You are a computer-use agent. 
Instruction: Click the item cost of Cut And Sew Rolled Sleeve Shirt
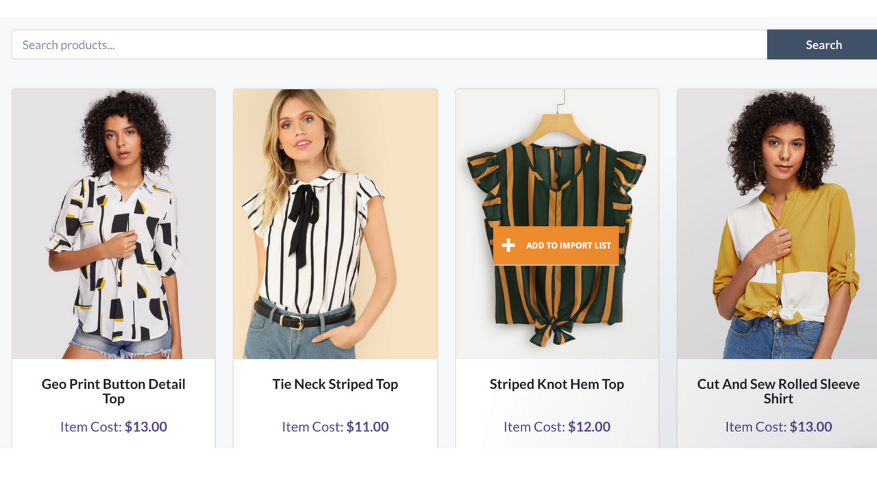point(778,426)
